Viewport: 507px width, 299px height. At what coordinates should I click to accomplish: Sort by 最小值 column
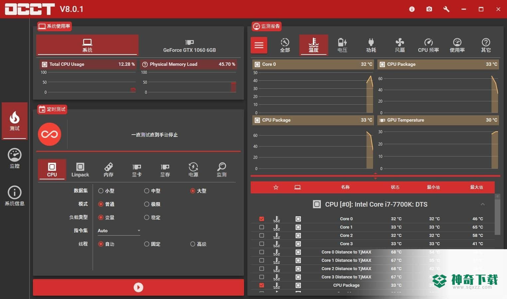(x=433, y=187)
